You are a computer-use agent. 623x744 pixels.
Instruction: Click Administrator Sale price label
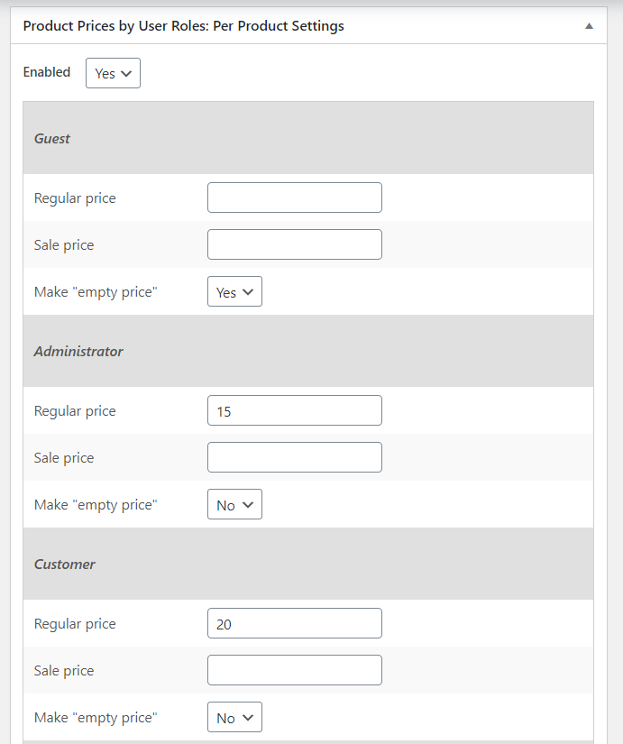(x=64, y=458)
